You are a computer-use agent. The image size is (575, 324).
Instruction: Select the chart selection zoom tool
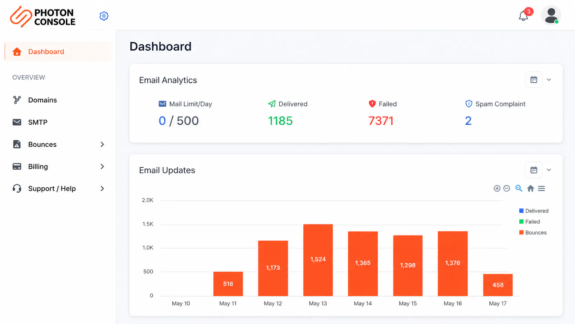click(x=519, y=188)
